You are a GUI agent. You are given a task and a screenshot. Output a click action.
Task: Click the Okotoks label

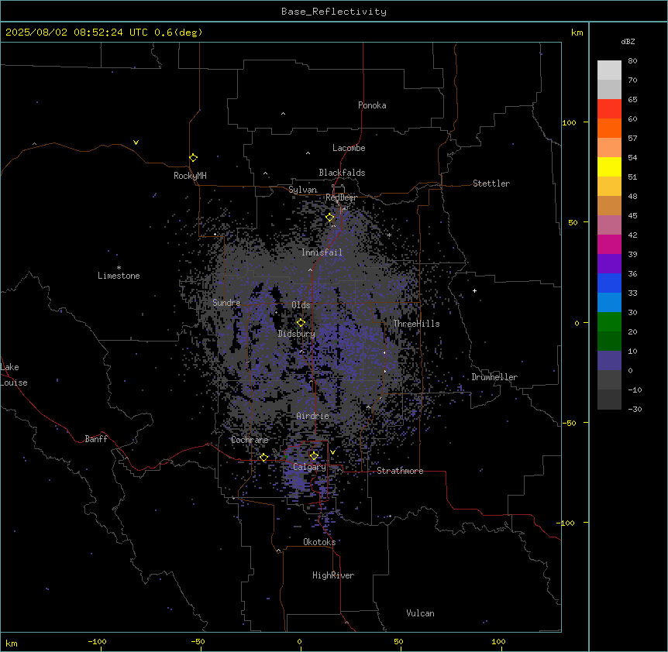[319, 542]
